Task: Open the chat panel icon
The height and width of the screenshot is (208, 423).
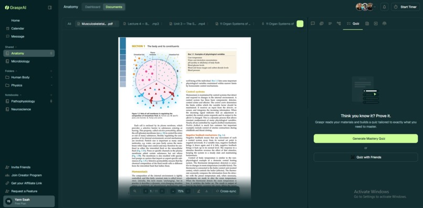Action: [313, 24]
